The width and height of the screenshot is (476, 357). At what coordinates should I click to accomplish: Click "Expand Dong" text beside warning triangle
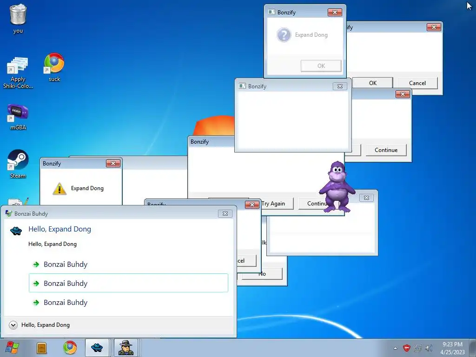87,188
